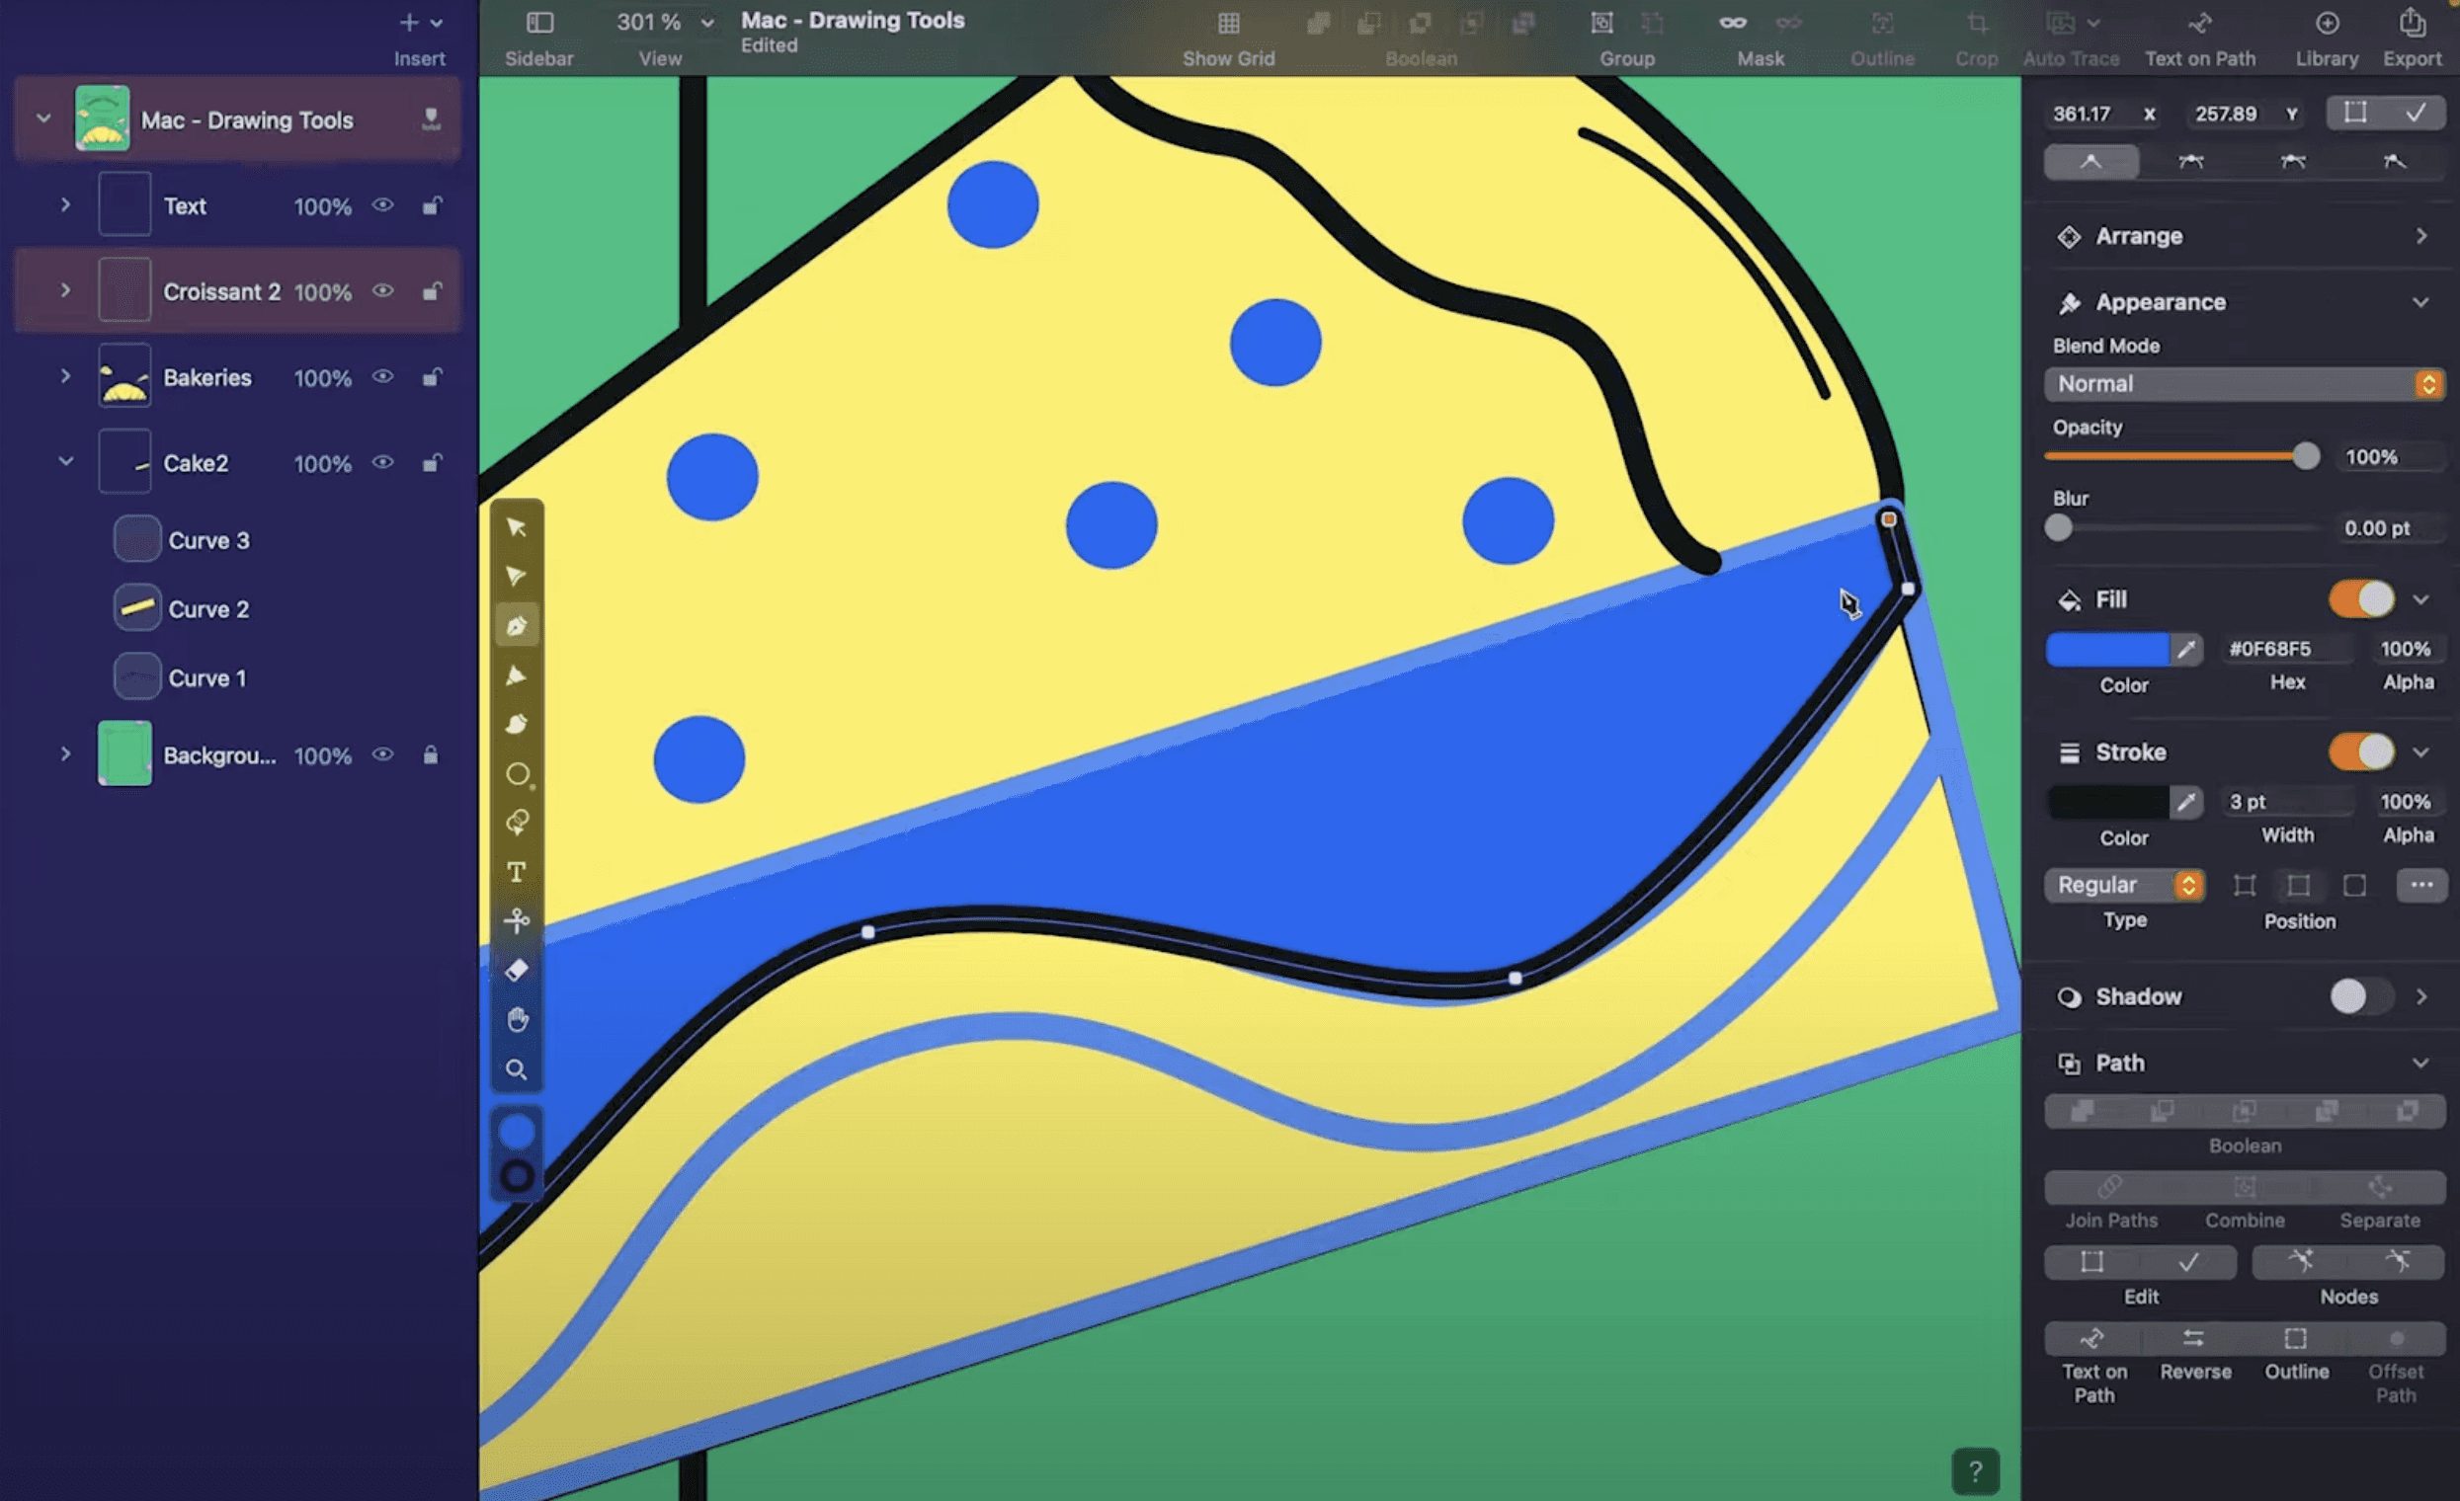Image resolution: width=2460 pixels, height=1501 pixels.
Task: Click the Show Grid icon
Action: point(1229,23)
